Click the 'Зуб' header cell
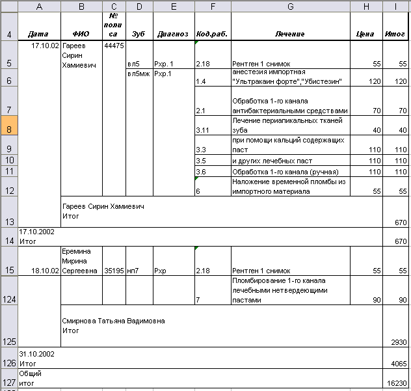 click(139, 26)
